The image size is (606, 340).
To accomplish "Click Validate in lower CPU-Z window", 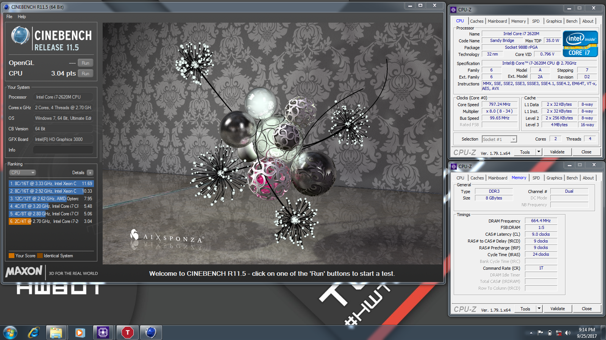I will click(x=558, y=309).
